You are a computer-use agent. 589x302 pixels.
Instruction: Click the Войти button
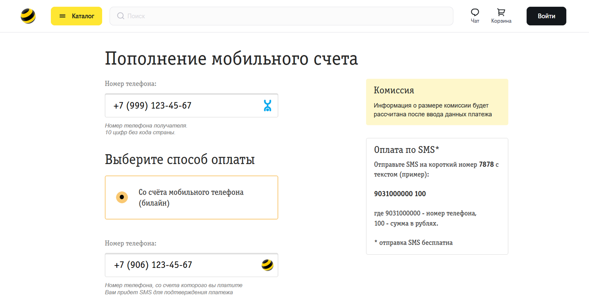(546, 16)
